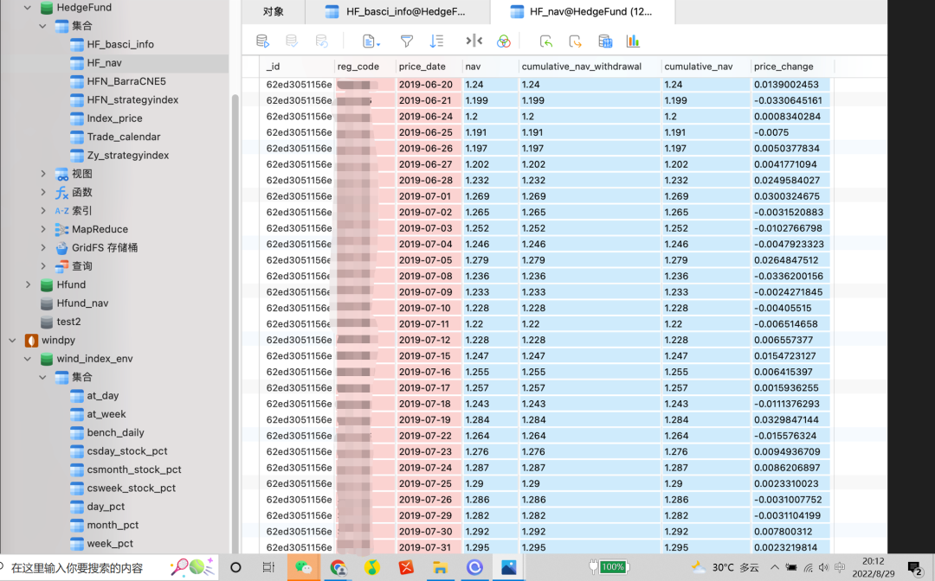The image size is (935, 581).
Task: Select the Zy_strategyindex collection
Action: (x=127, y=155)
